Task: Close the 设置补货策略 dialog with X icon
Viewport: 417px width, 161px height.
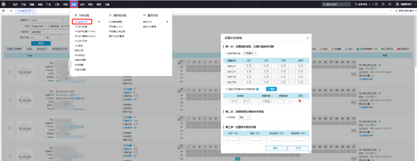Action: click(307, 38)
